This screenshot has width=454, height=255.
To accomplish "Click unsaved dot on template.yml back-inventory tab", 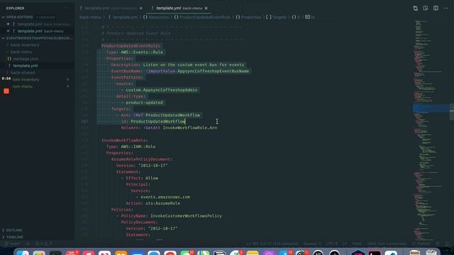I will click(141, 8).
